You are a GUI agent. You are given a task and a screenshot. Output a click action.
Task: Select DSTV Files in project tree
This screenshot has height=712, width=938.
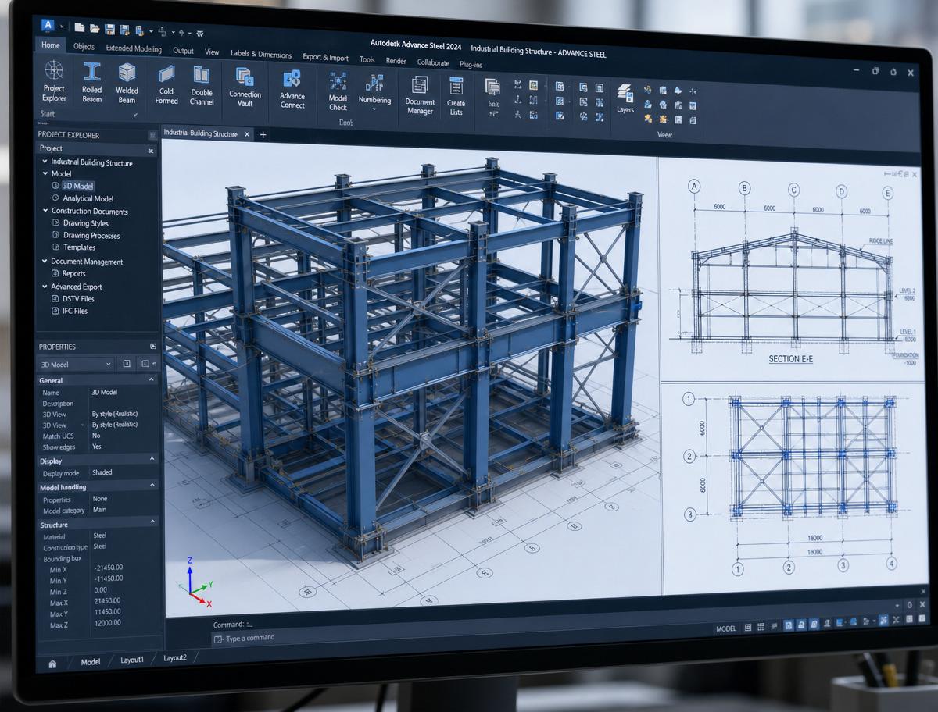pos(78,298)
